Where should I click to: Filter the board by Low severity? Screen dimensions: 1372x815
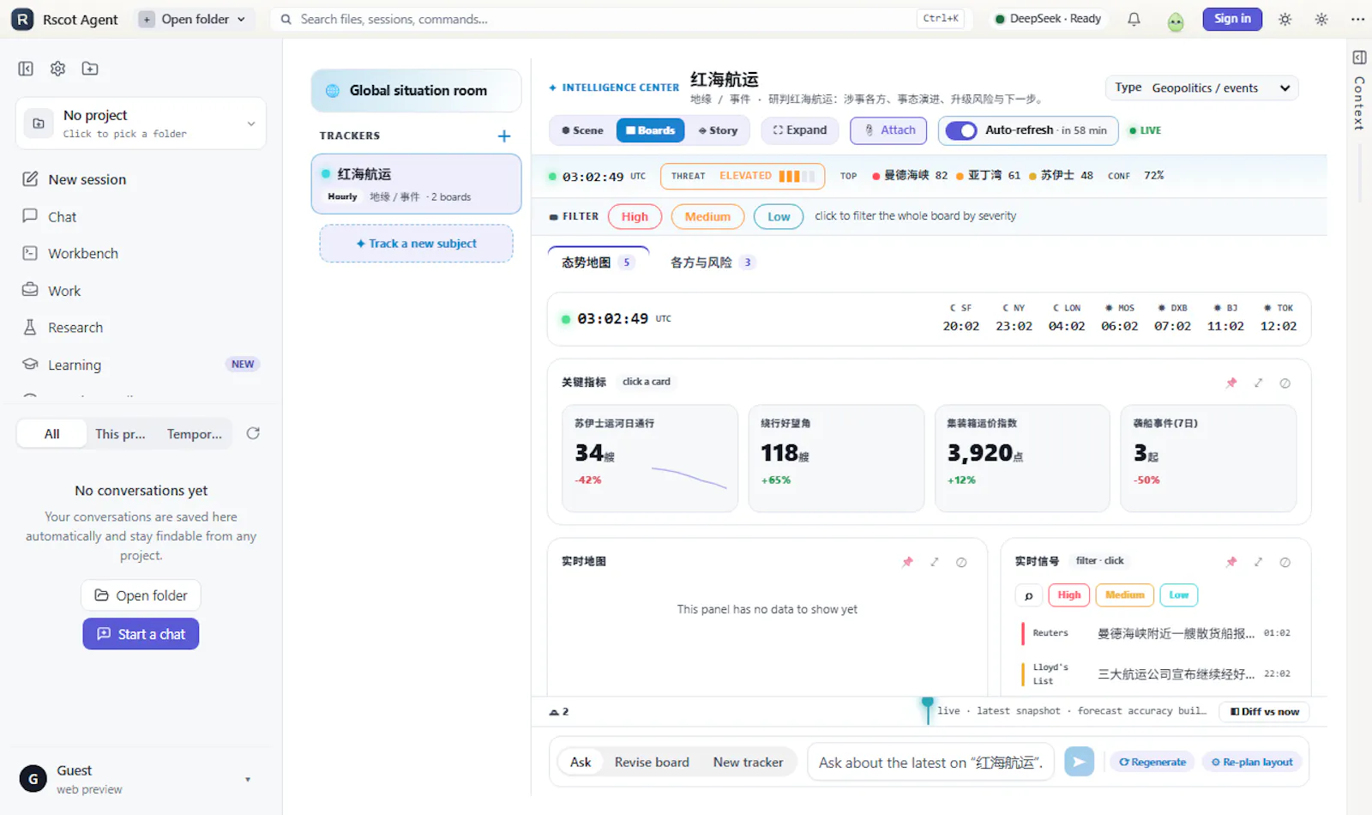779,217
